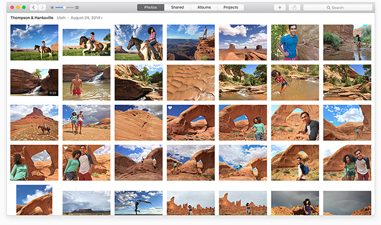
Task: Select the dancer with flowing scarf photo
Action: [x=139, y=203]
